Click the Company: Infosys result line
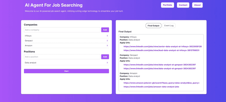This screenshot has height=102, width=226. pos(128,37)
